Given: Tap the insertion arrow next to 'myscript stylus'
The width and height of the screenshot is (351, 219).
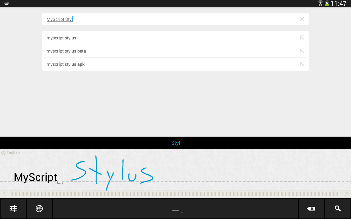Looking at the screenshot, I should [302, 38].
